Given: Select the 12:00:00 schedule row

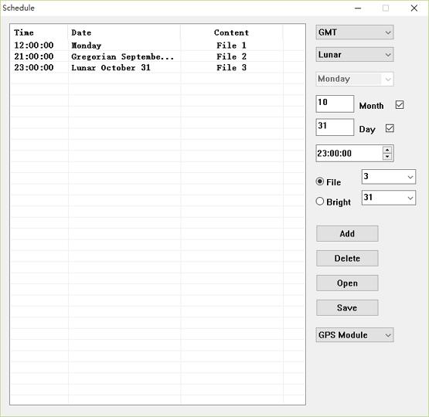Looking at the screenshot, I should tap(158, 46).
